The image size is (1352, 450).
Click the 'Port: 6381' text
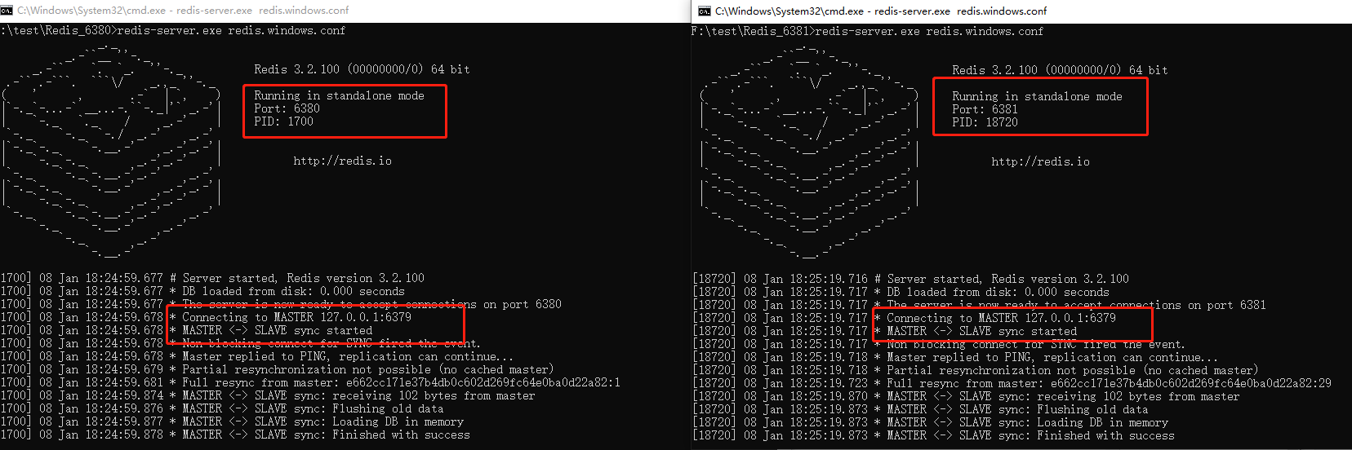point(985,110)
